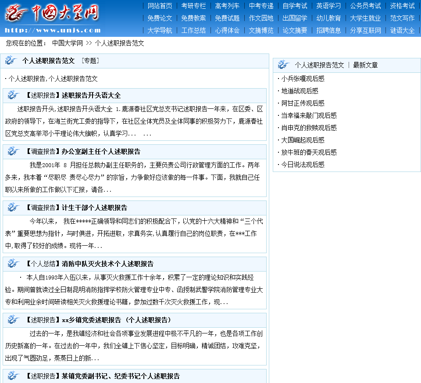Click dragon icon in 最新文章 sidebar header
The height and width of the screenshot is (383, 421).
click(x=284, y=65)
